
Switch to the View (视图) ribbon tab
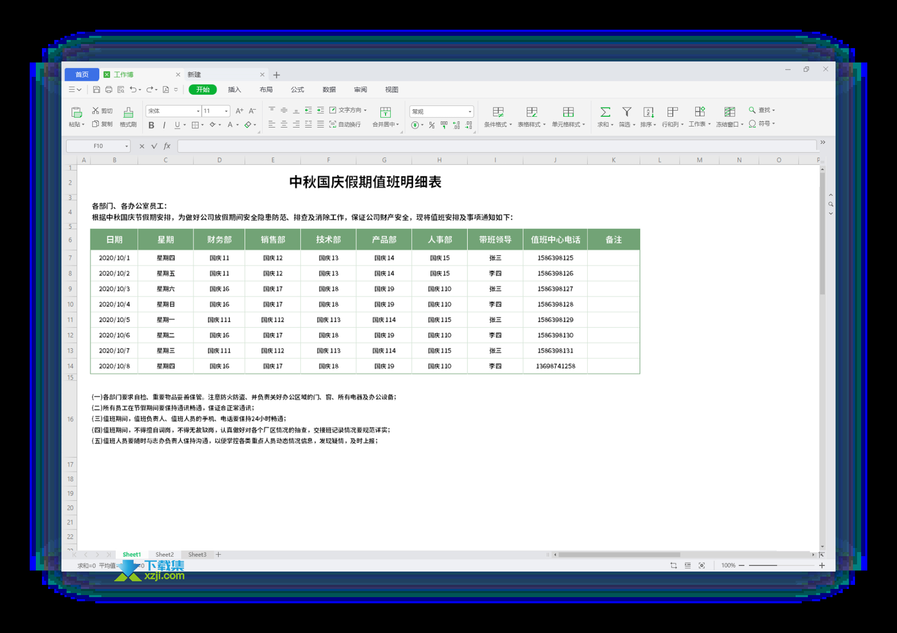[392, 90]
